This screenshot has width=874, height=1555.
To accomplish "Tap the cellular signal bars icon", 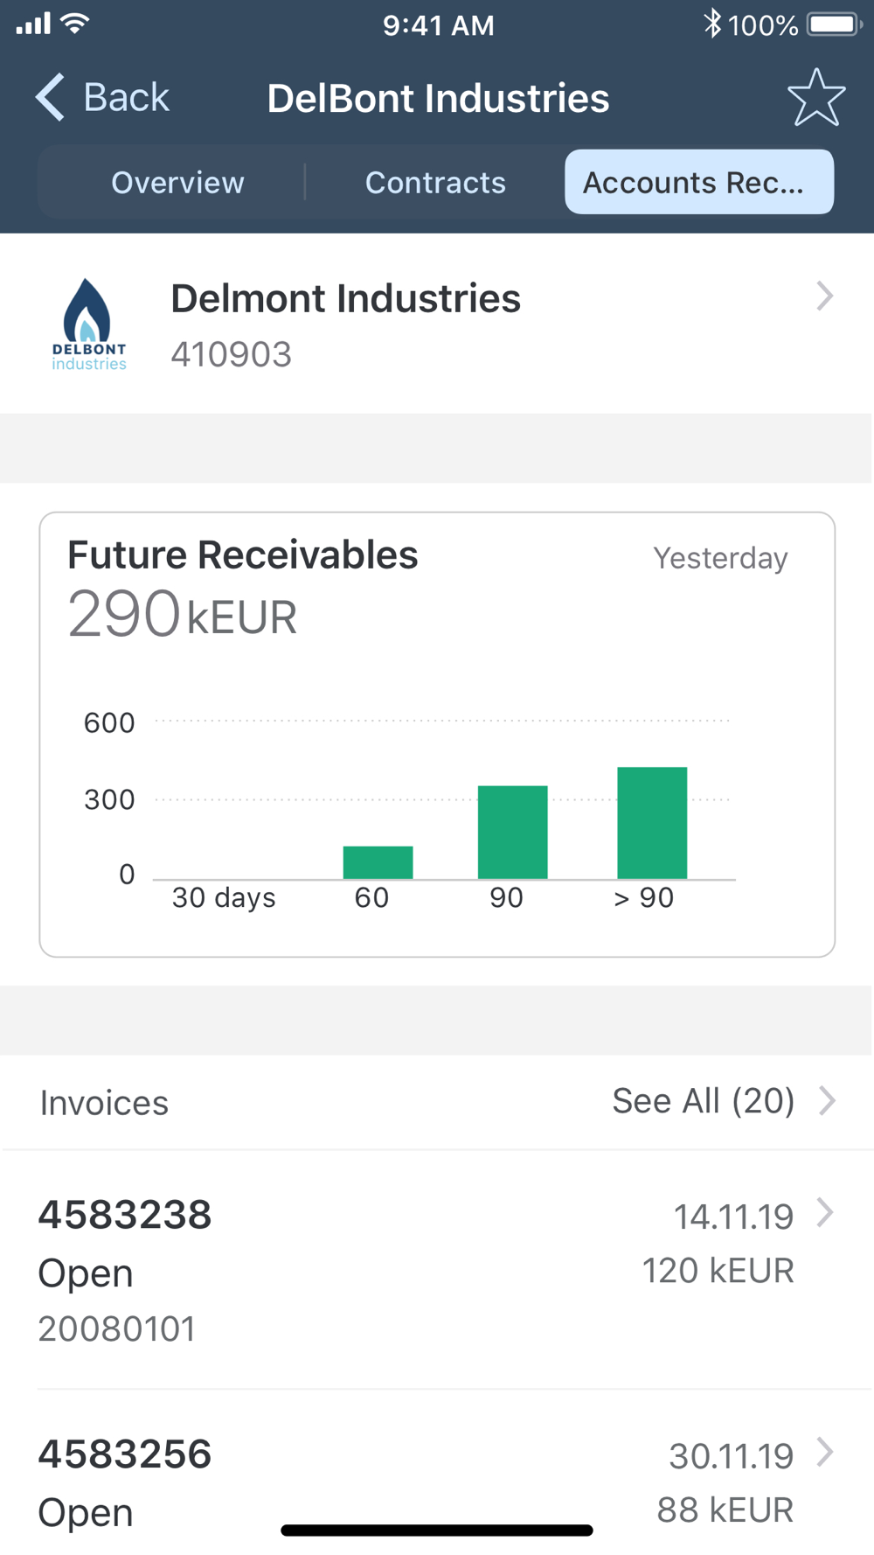I will tap(33, 24).
